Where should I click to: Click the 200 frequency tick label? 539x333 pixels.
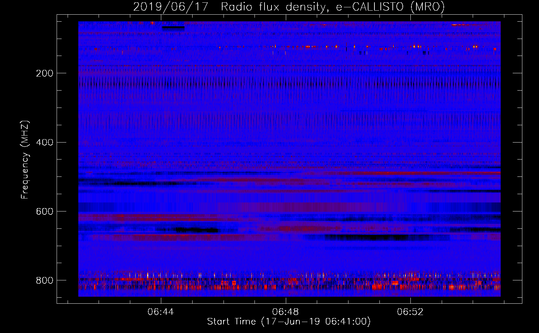[x=45, y=73]
